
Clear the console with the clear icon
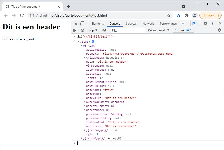82,30
